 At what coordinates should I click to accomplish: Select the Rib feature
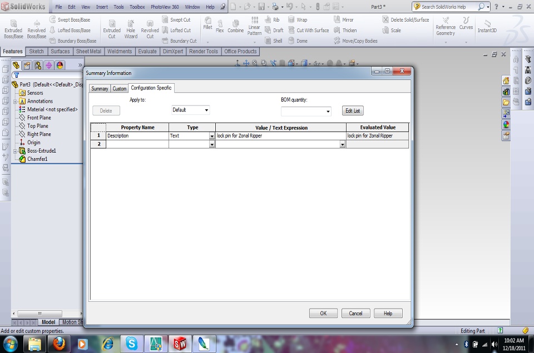(x=272, y=20)
